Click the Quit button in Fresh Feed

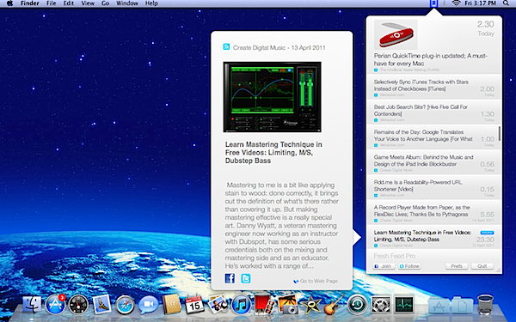482,266
